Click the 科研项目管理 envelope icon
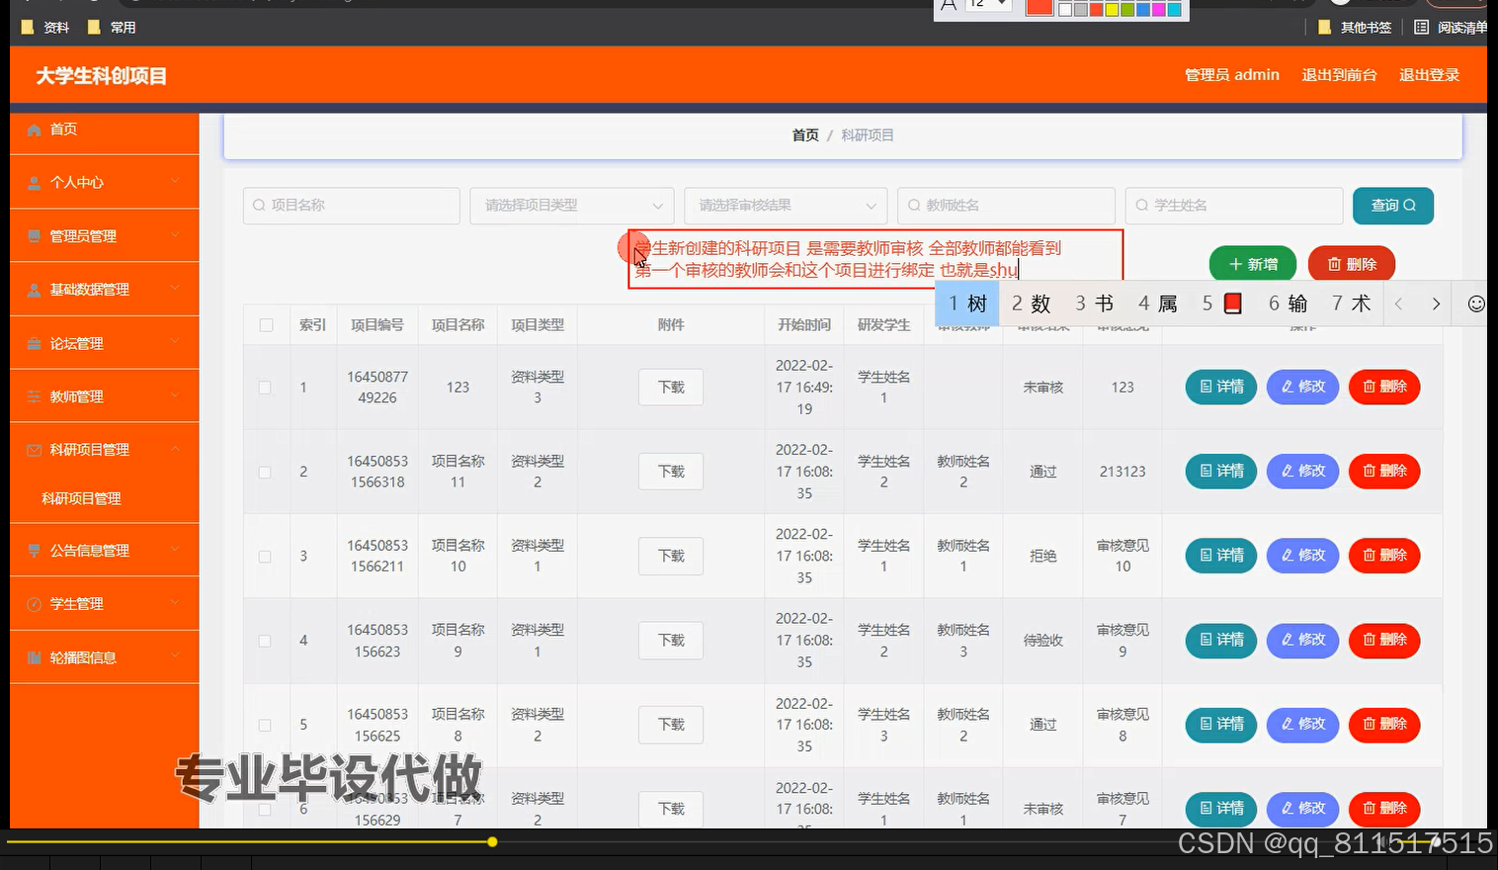1498x870 pixels. pyautogui.click(x=35, y=450)
